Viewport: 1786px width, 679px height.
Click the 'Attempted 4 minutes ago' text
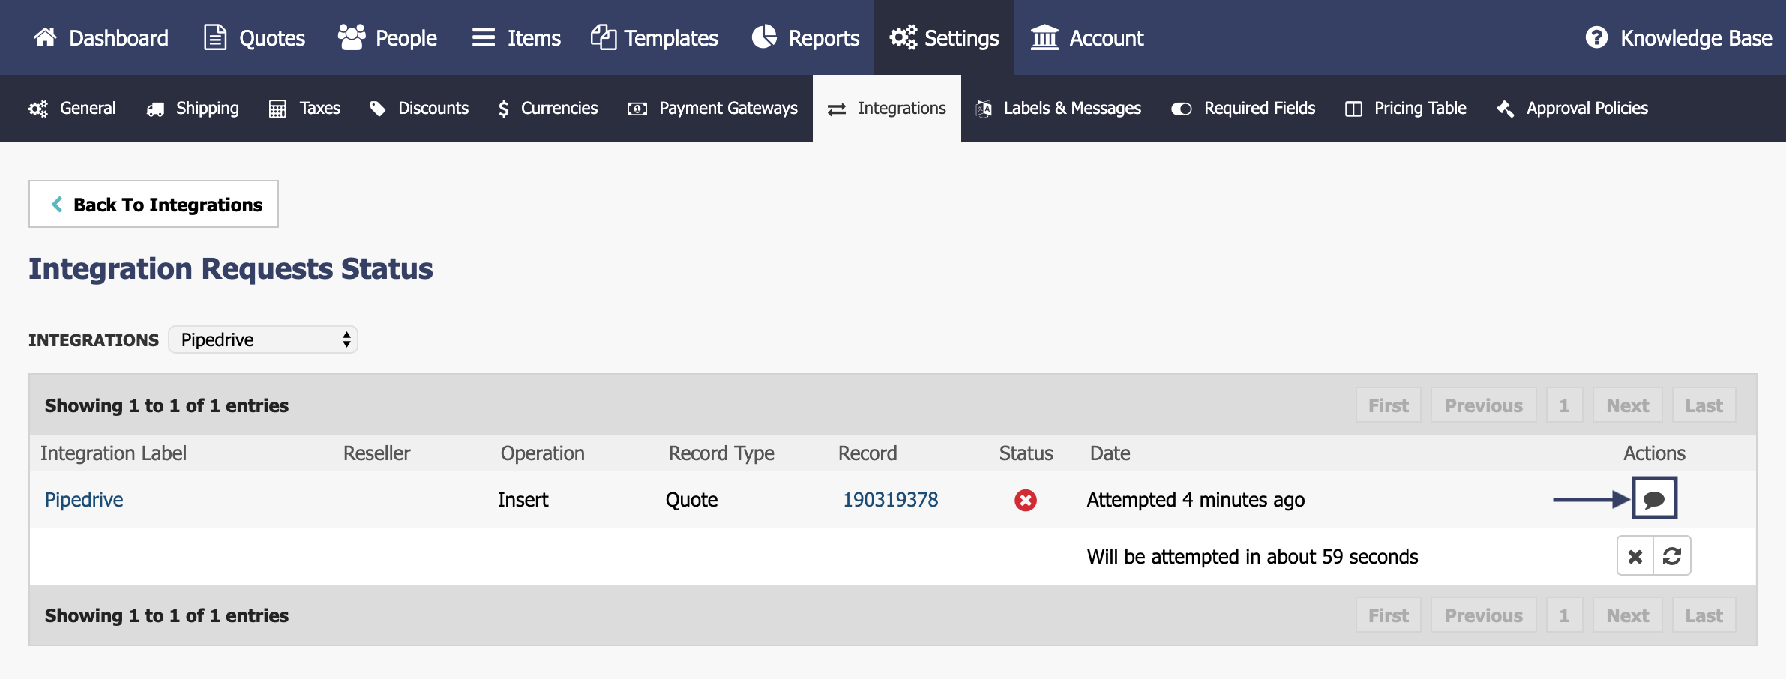pos(1196,500)
